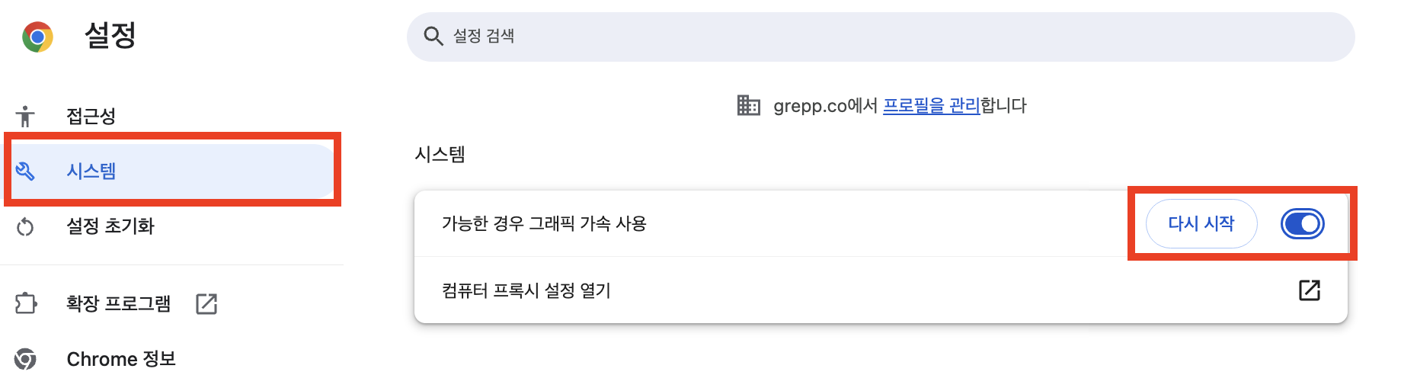Click 컴퓨터 프록시 설정 열기 row text

coord(526,290)
